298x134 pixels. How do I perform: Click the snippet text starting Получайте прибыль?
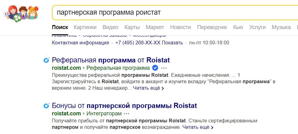tap(154, 124)
